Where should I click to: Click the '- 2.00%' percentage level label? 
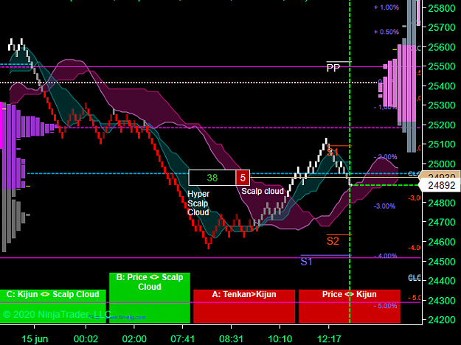click(386, 157)
